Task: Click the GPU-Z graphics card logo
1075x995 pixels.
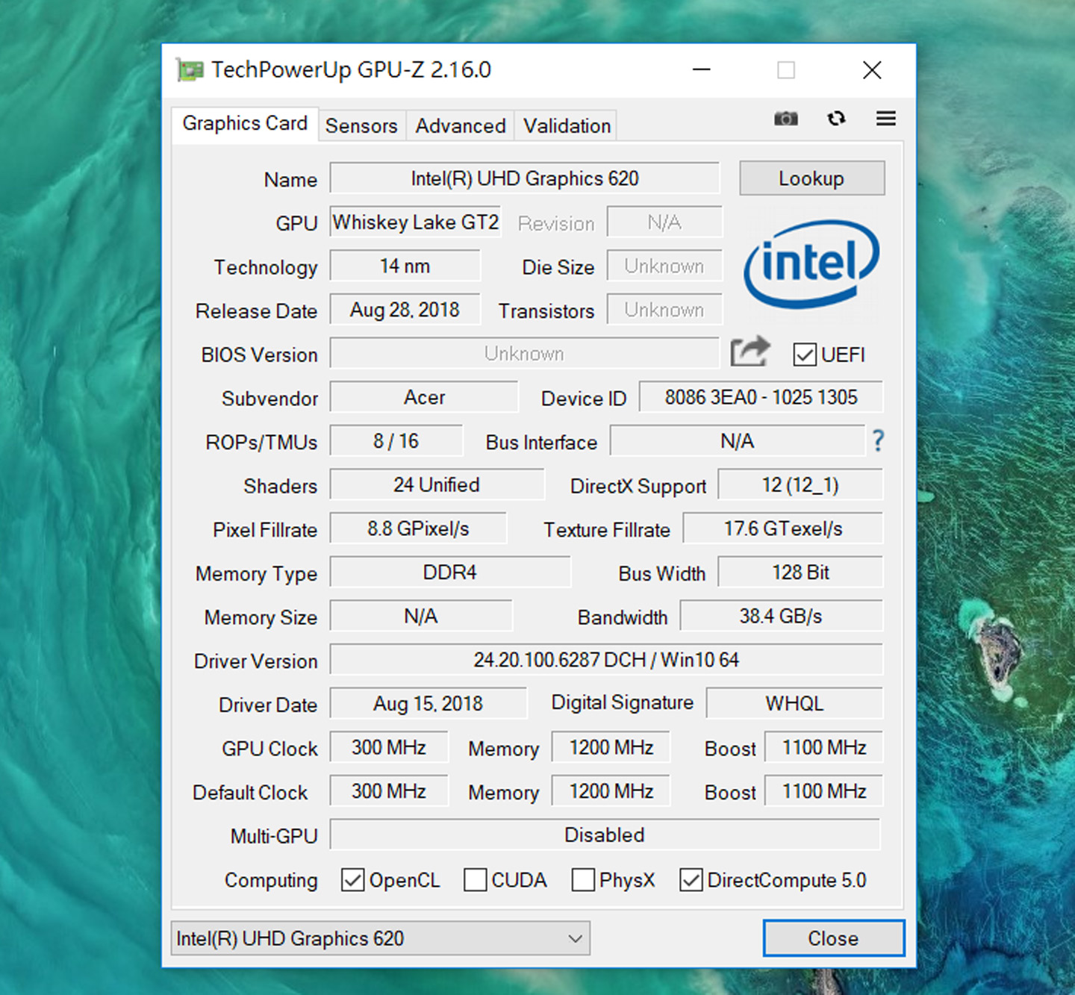Action: coord(189,69)
